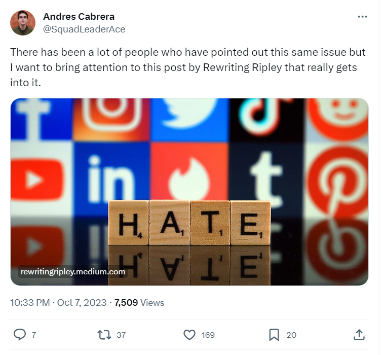Like the tweet with the heart icon
383x355 pixels.
pyautogui.click(x=189, y=335)
